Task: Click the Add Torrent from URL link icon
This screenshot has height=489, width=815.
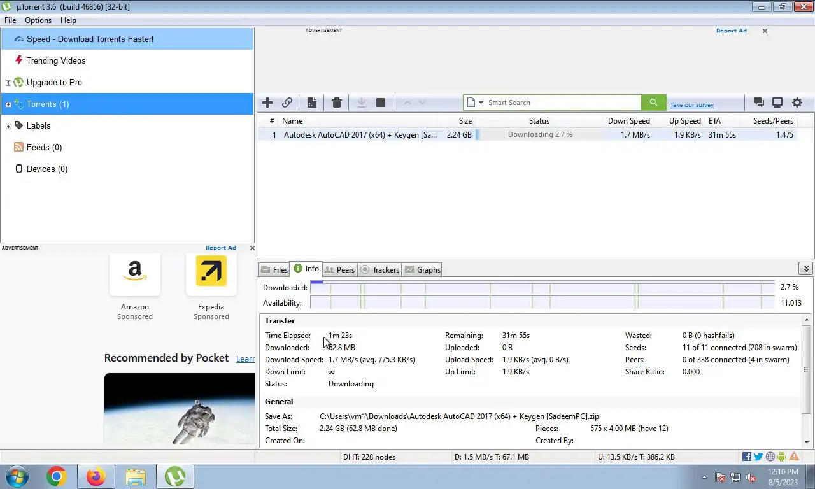Action: (287, 103)
